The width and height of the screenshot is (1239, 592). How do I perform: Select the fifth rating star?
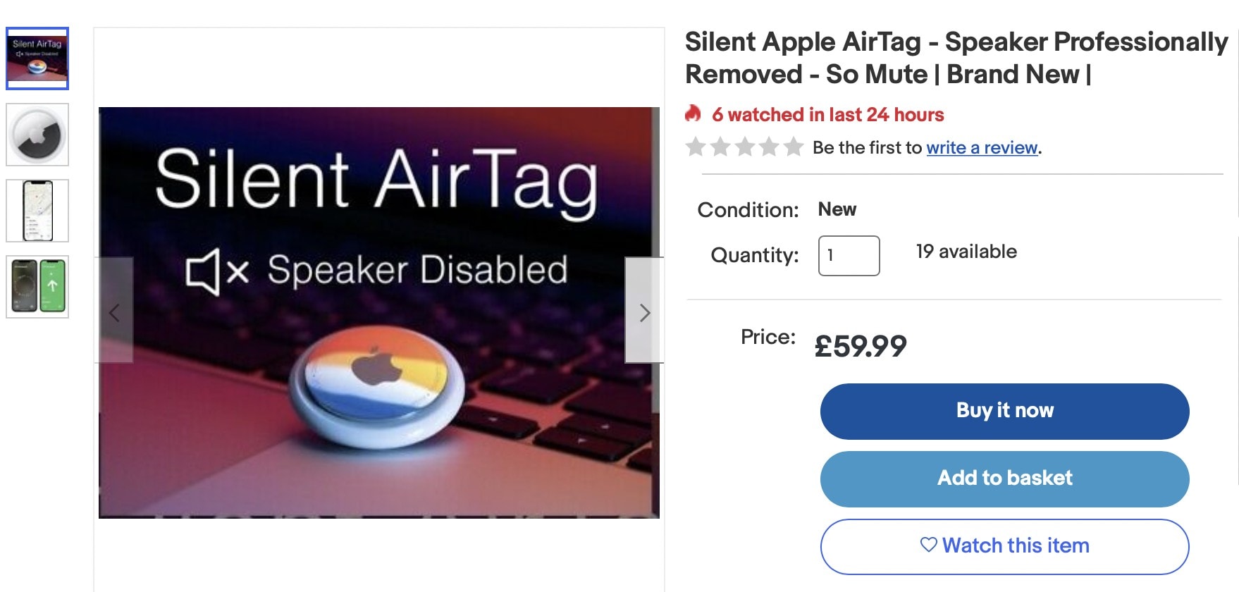coord(792,147)
